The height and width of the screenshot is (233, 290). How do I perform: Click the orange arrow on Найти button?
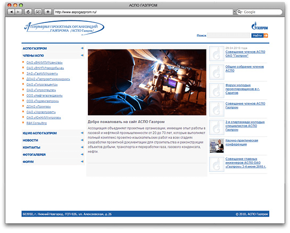tap(266, 36)
